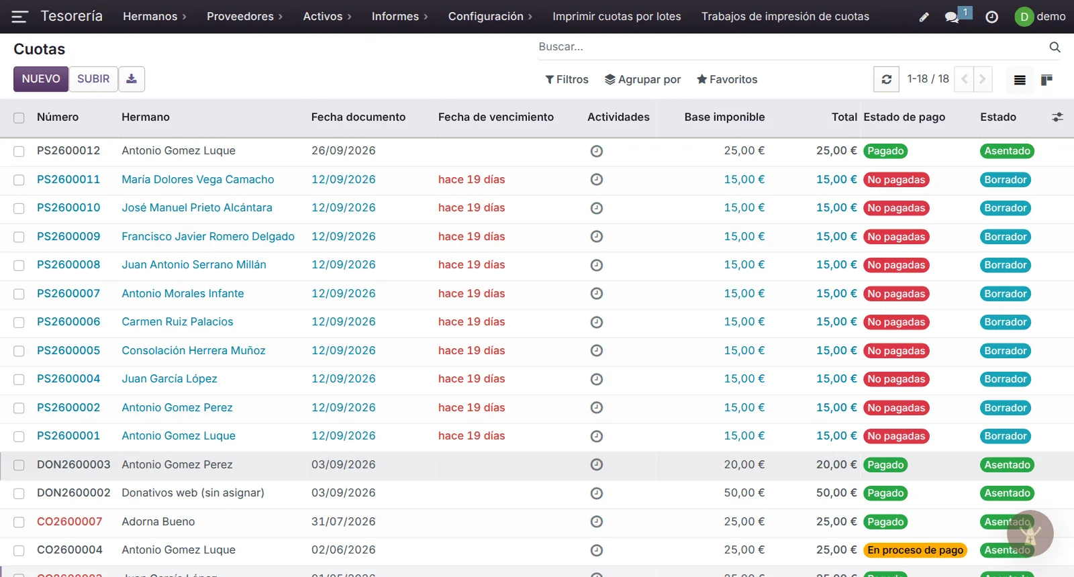Go to next page arrow

pyautogui.click(x=983, y=79)
